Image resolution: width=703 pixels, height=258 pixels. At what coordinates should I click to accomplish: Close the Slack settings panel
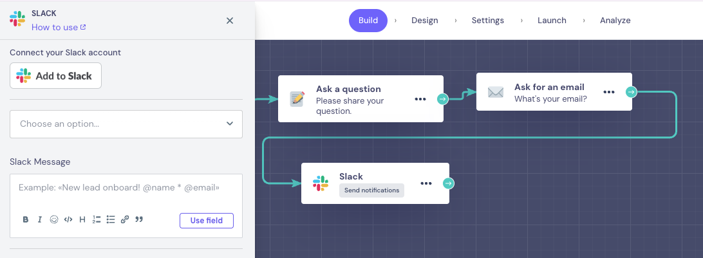[230, 21]
